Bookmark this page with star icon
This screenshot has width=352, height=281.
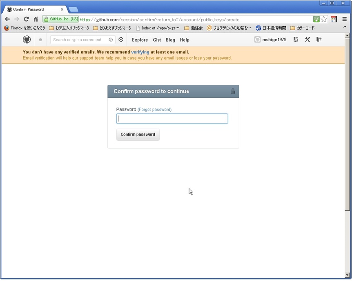[x=323, y=19]
